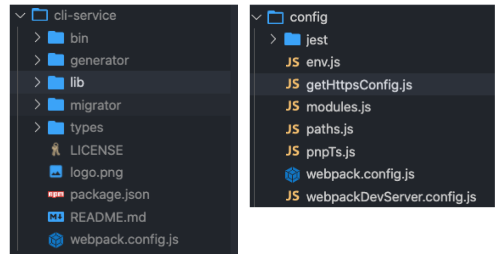Click the webpack icon beside webpack.config.js in cli-service
The width and height of the screenshot is (502, 260).
(56, 239)
